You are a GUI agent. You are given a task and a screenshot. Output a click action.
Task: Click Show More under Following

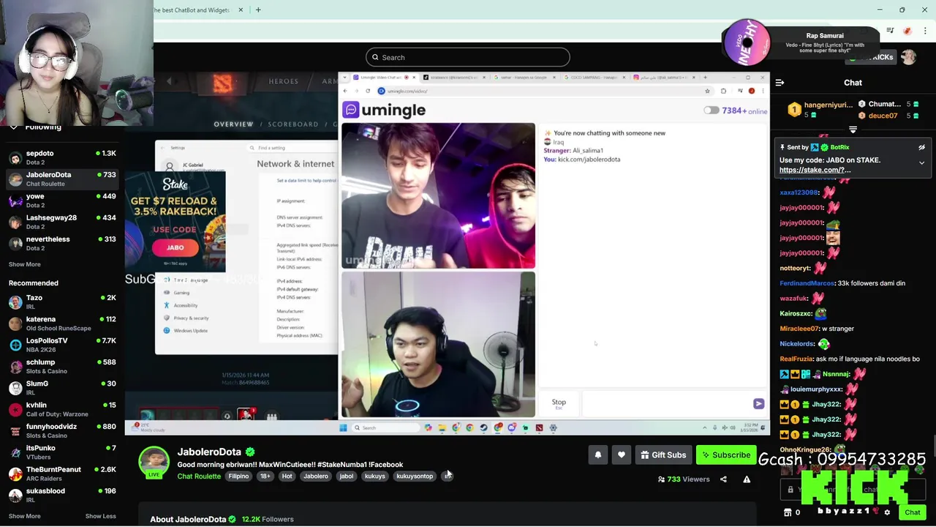click(25, 264)
